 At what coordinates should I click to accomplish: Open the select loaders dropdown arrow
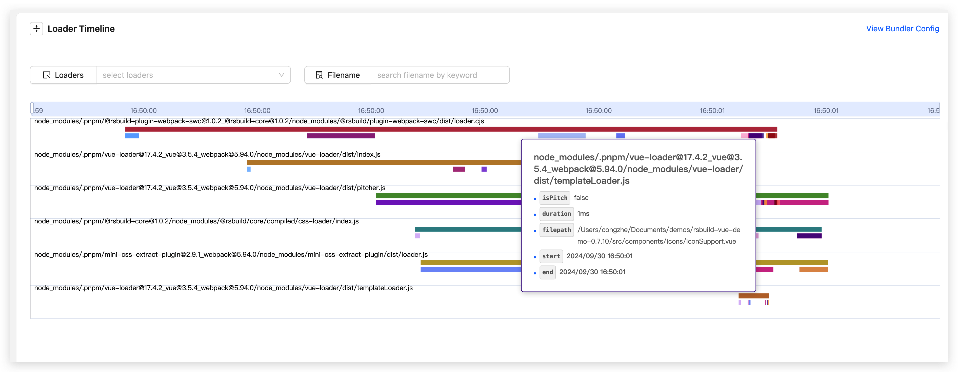[x=282, y=75]
